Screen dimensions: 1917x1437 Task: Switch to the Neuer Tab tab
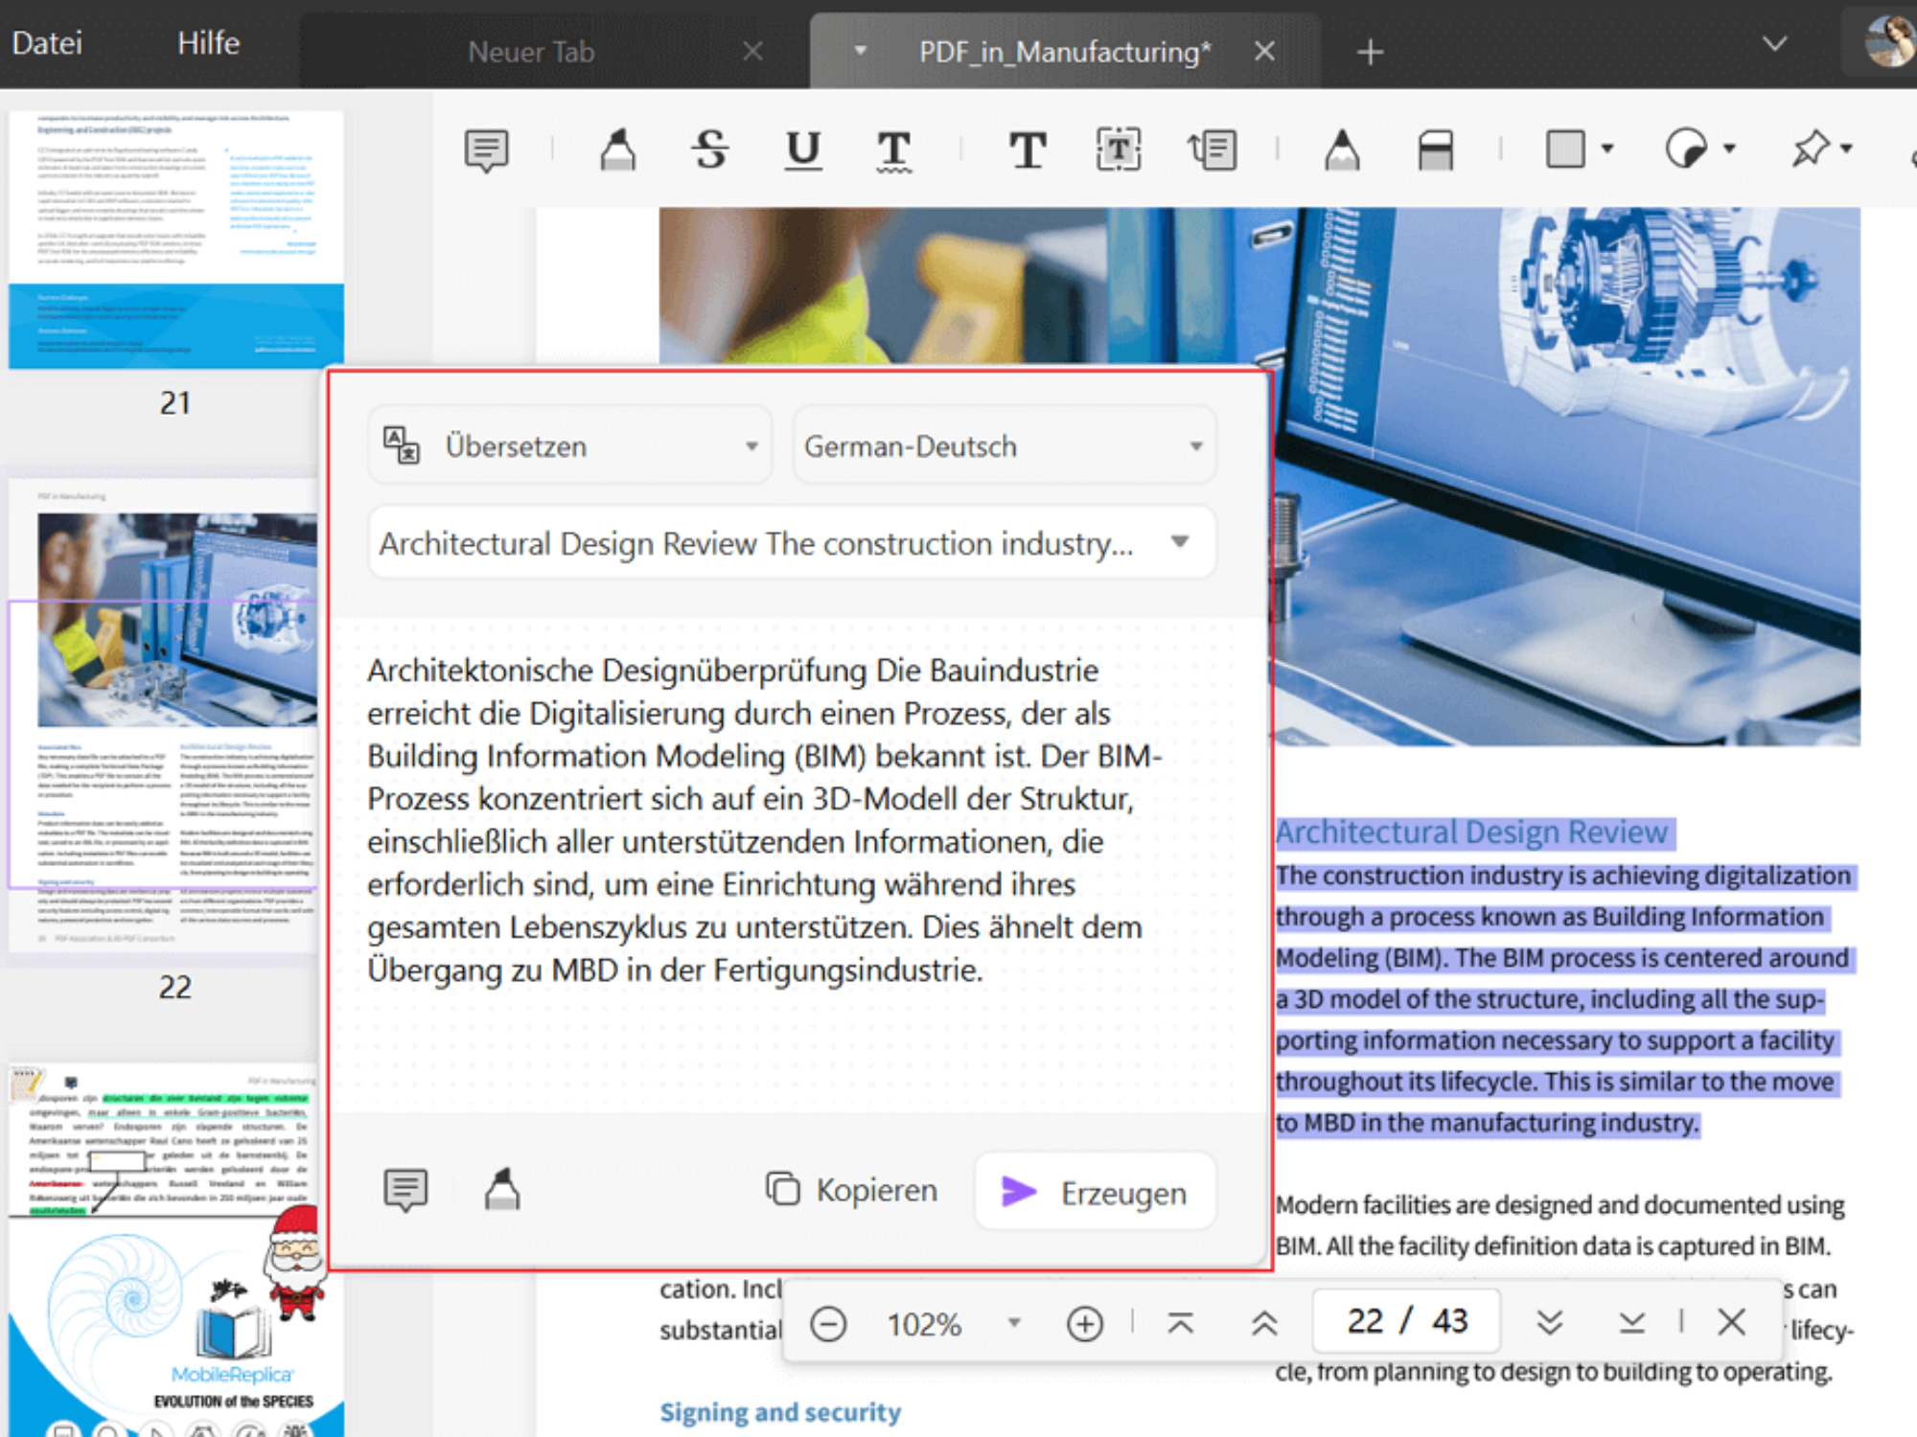[532, 52]
